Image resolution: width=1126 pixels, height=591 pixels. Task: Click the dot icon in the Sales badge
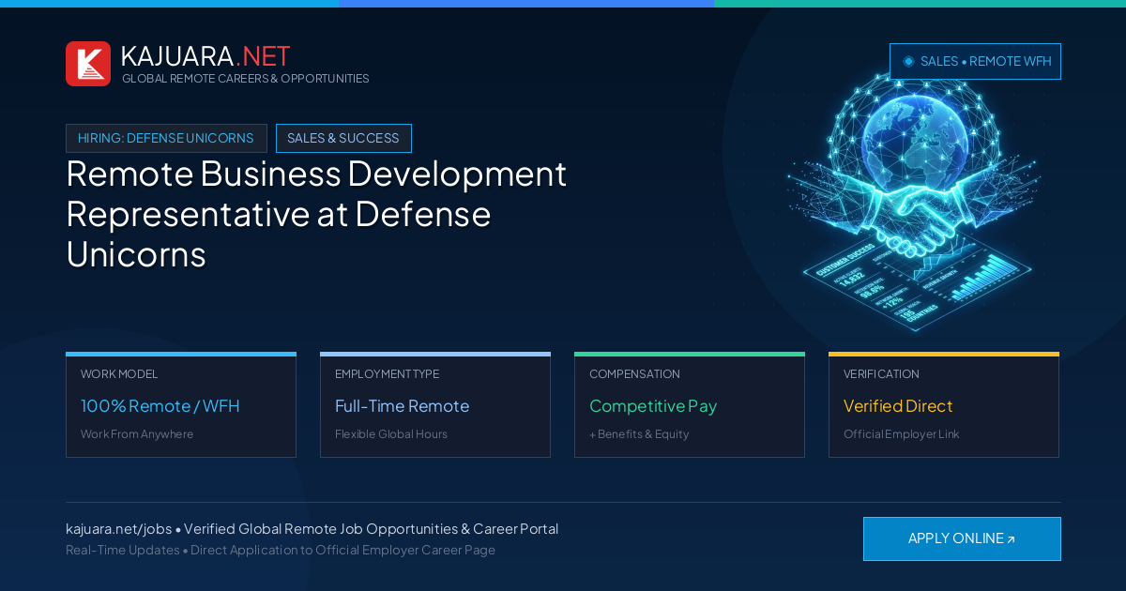coord(908,61)
